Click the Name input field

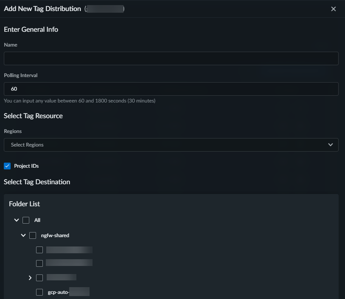[x=171, y=58]
